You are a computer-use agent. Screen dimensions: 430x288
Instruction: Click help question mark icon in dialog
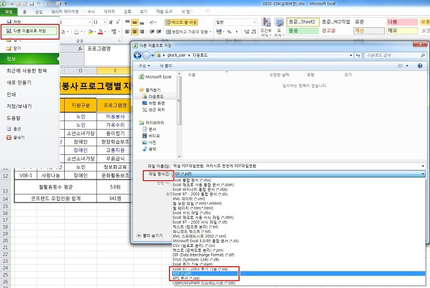coord(420,66)
